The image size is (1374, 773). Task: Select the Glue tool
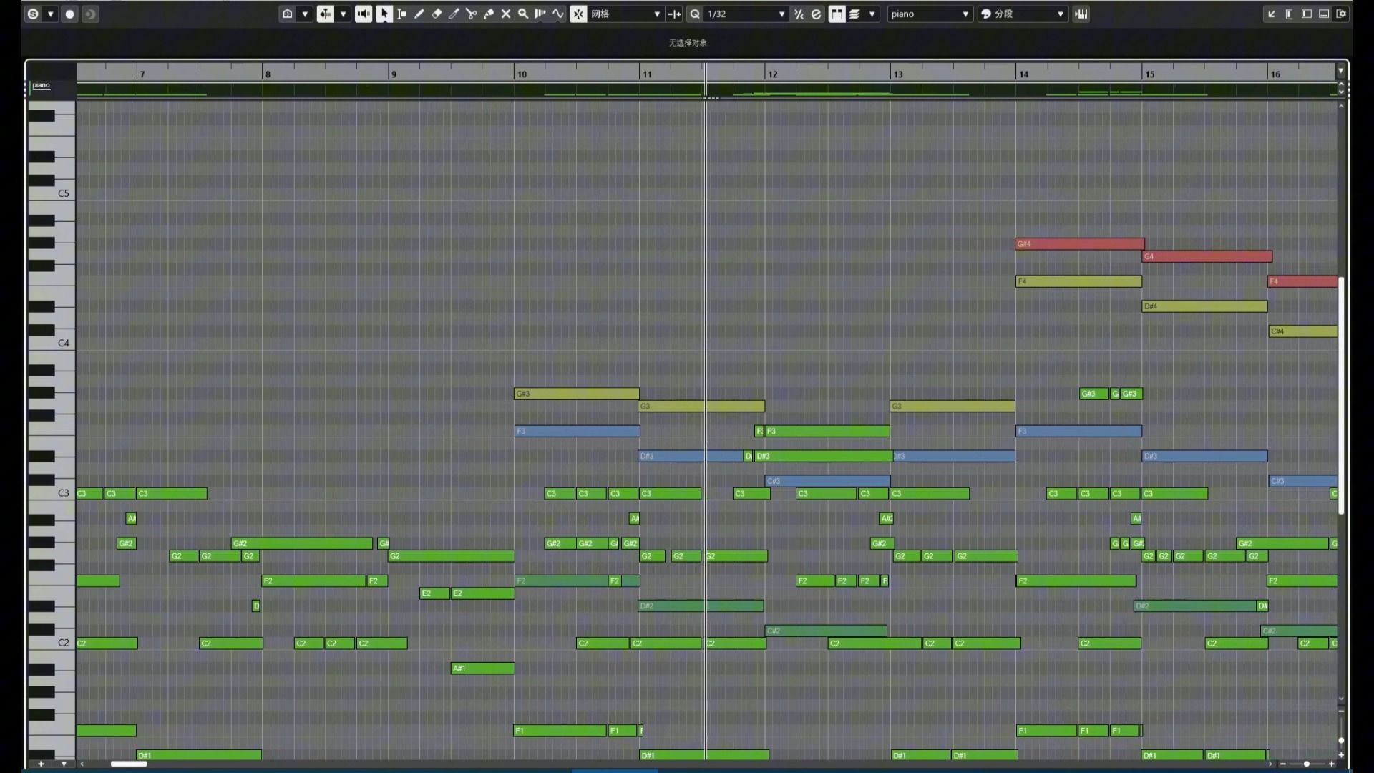(x=489, y=14)
